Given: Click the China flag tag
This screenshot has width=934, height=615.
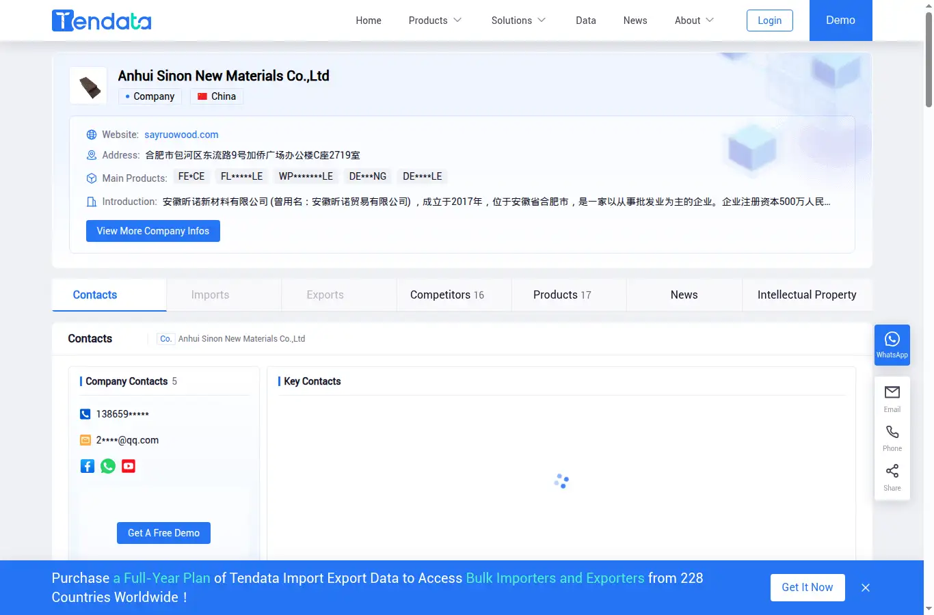Looking at the screenshot, I should click(x=217, y=96).
